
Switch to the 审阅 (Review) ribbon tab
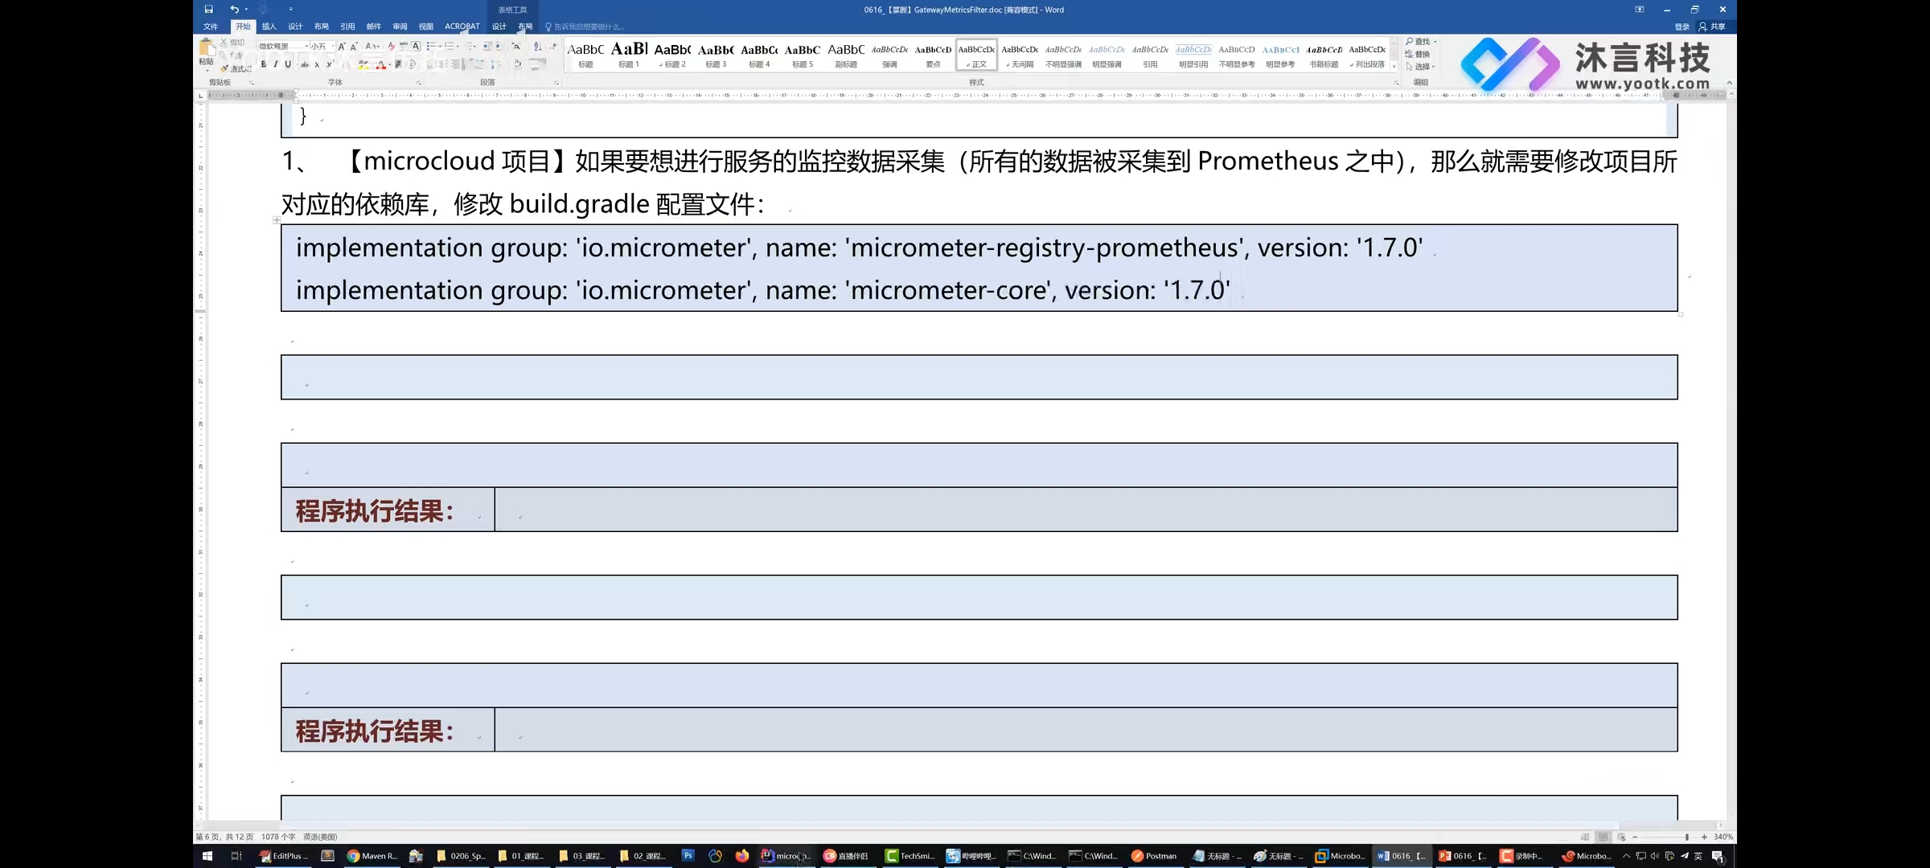click(400, 27)
